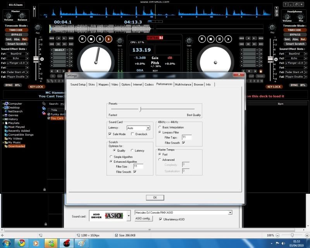310x248 pixels.
Task: Open the Hercules DJ Console RMX ASIO dropdown
Action: tap(230, 213)
